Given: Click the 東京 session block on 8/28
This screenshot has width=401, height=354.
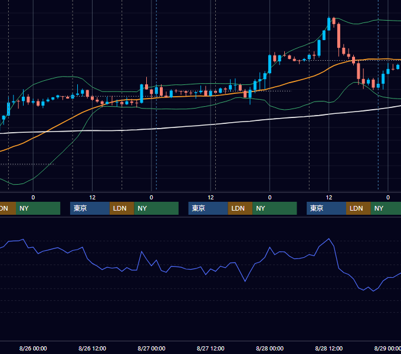Looking at the screenshot, I should pos(326,208).
